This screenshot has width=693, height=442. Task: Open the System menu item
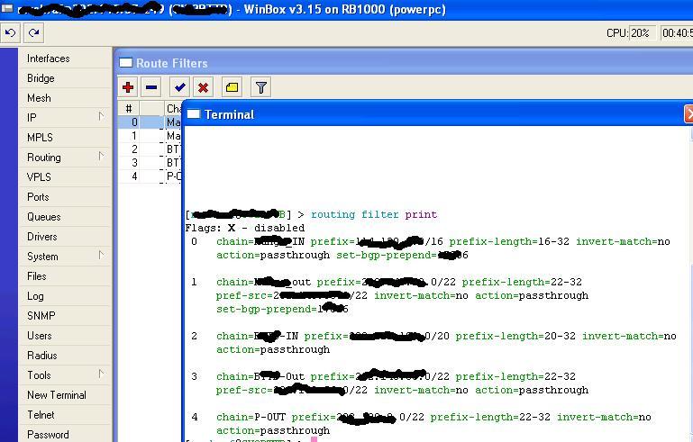pos(42,257)
